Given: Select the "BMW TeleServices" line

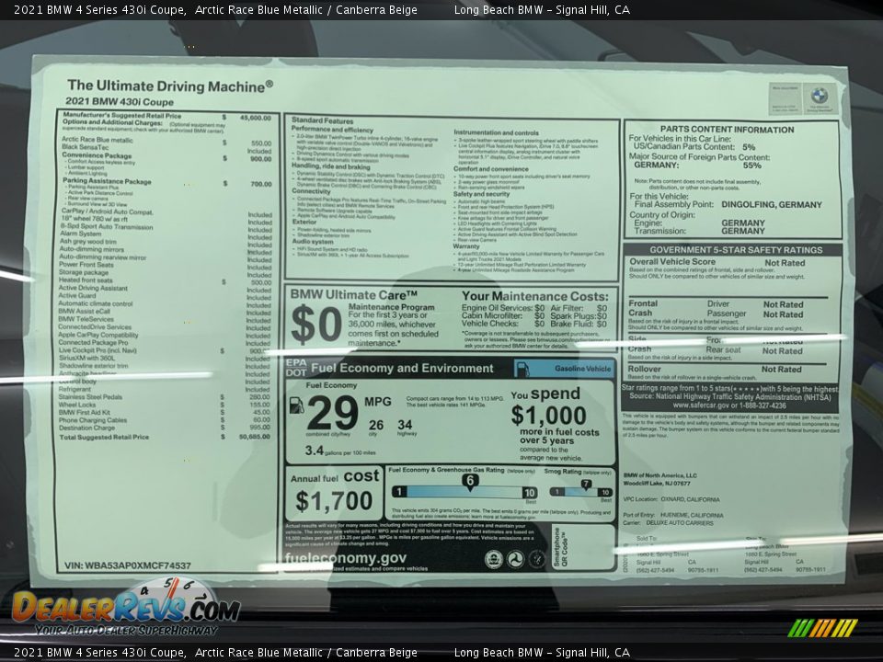Looking at the screenshot, I should pyautogui.click(x=86, y=319).
